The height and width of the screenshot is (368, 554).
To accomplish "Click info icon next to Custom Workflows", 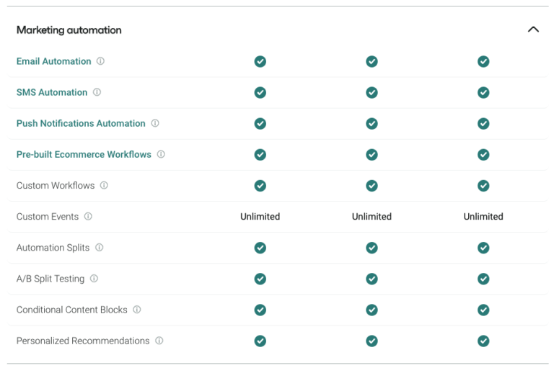I will 104,185.
